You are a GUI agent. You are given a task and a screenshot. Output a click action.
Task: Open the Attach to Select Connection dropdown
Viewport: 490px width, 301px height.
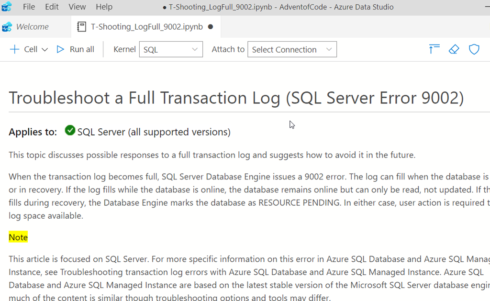(x=292, y=49)
